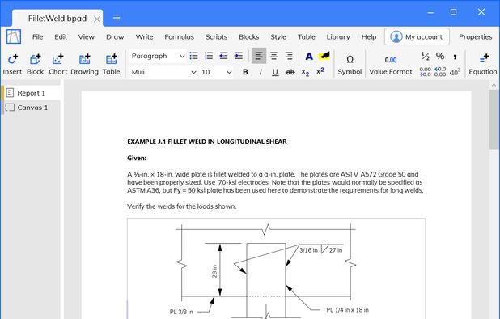Viewport: 500px width, 319px height.
Task: Toggle underline formatting
Action: 275,72
